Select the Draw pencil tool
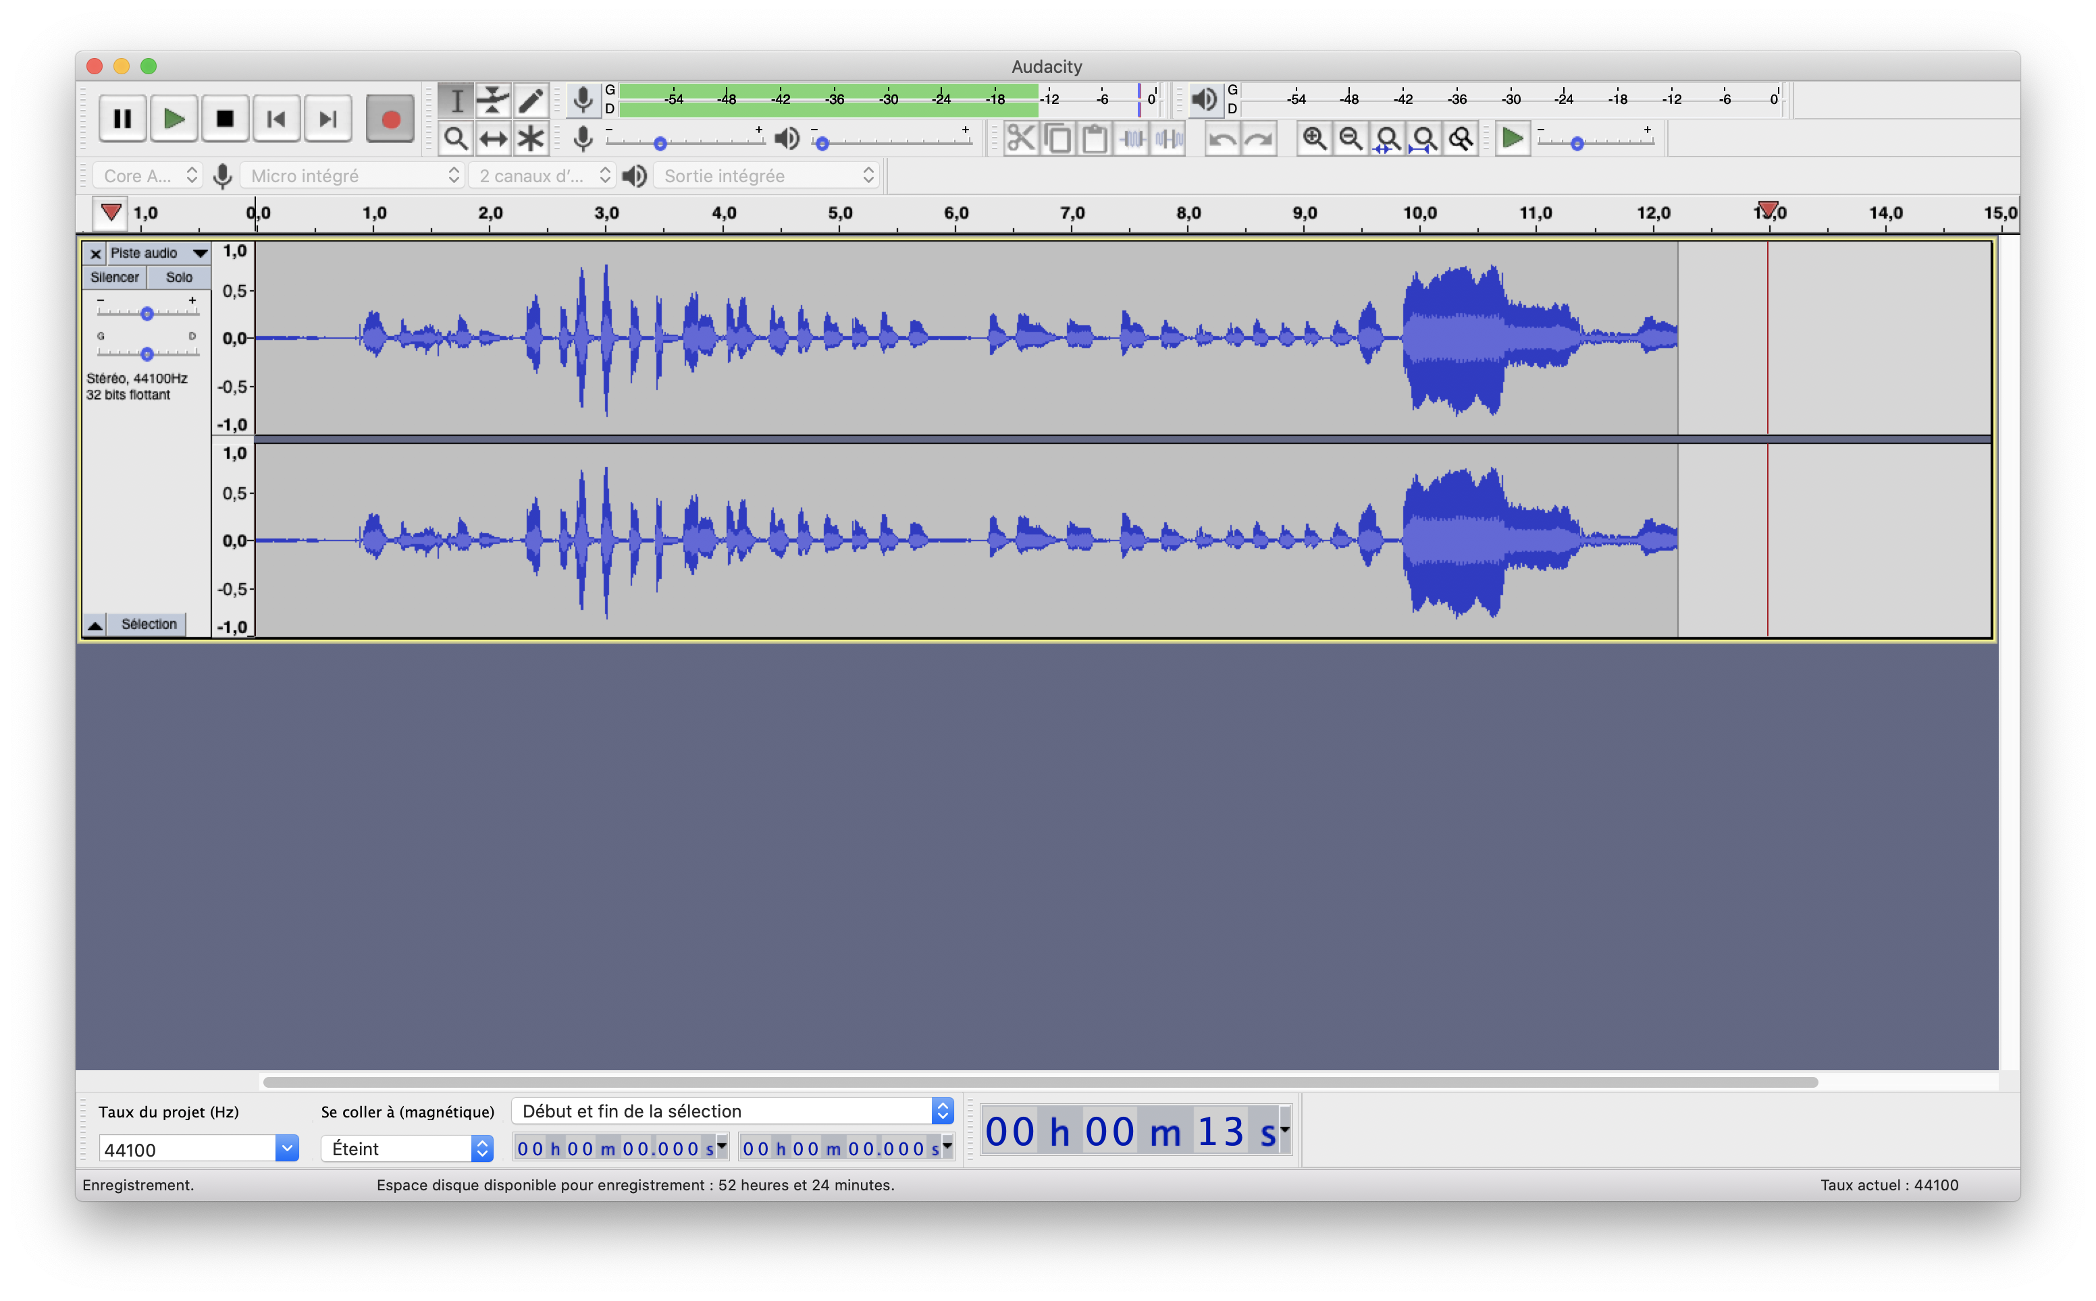Screen dimensions: 2096x1301 click(x=530, y=101)
